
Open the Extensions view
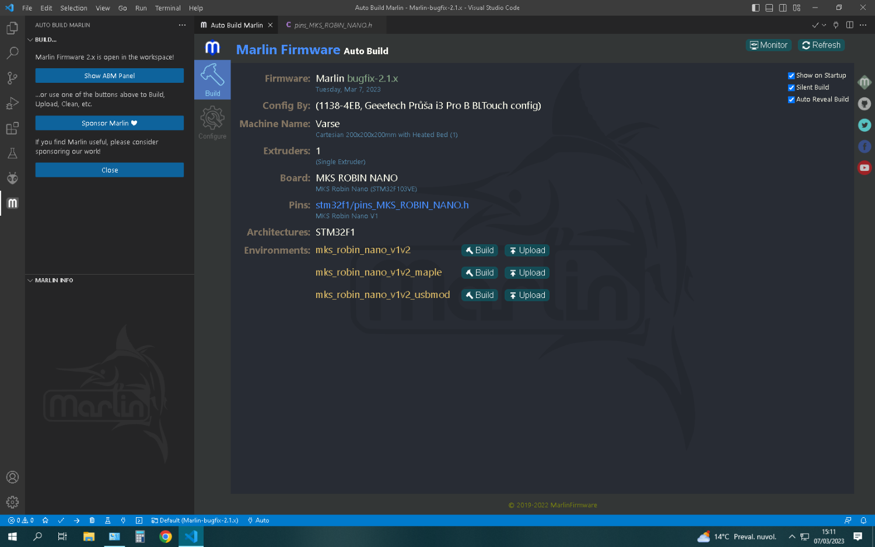pyautogui.click(x=12, y=128)
